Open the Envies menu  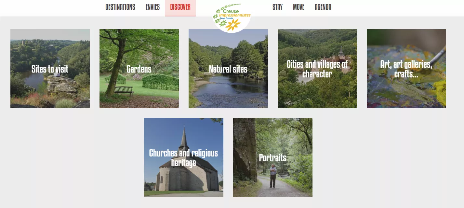coord(152,7)
